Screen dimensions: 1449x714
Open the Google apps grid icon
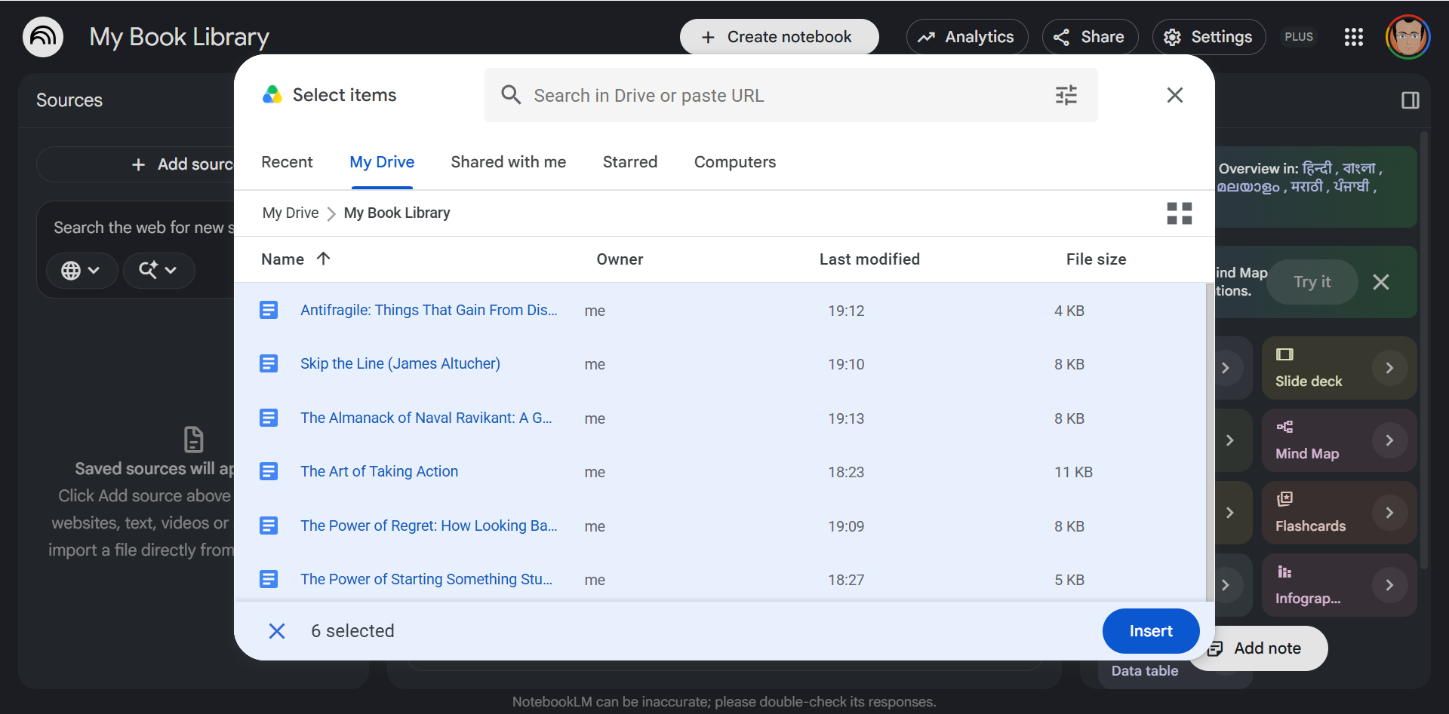coord(1354,37)
